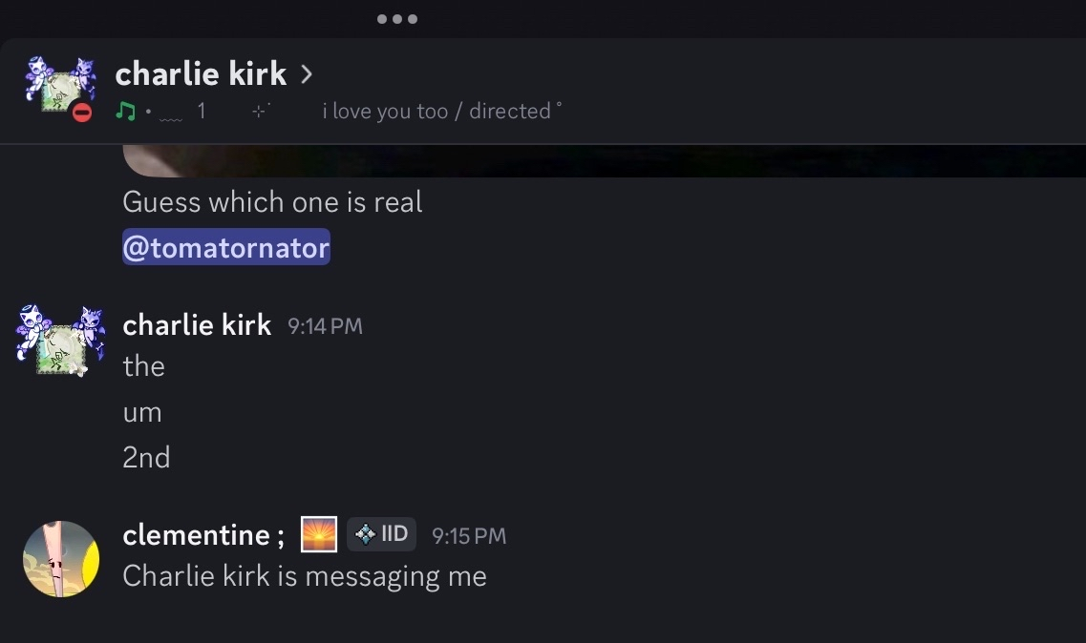Open charlie kirk's header avatar
The width and height of the screenshot is (1086, 643).
(59, 86)
